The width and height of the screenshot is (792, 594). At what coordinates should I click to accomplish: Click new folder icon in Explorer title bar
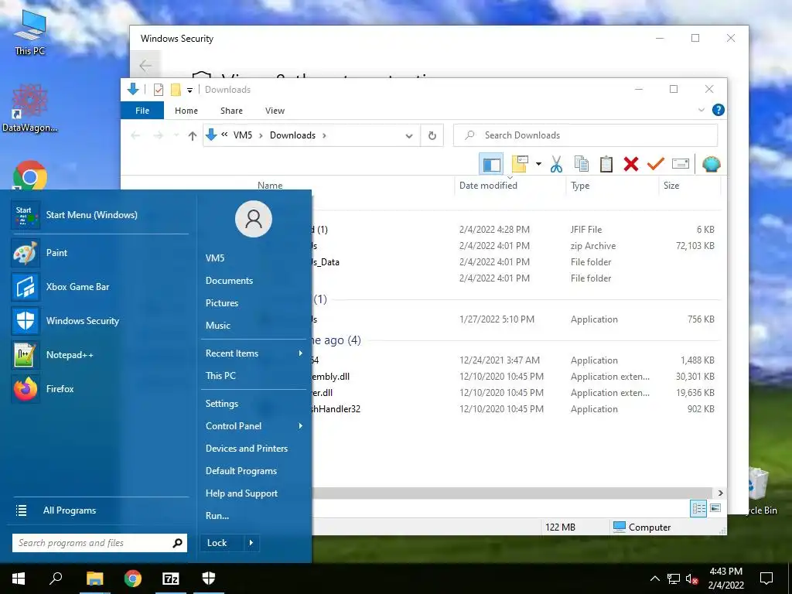point(176,90)
